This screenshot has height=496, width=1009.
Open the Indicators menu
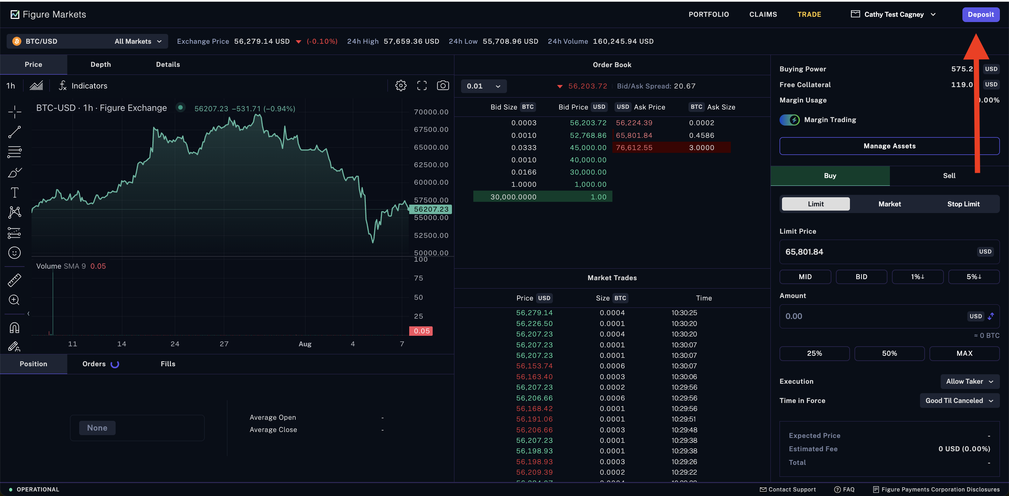click(83, 86)
